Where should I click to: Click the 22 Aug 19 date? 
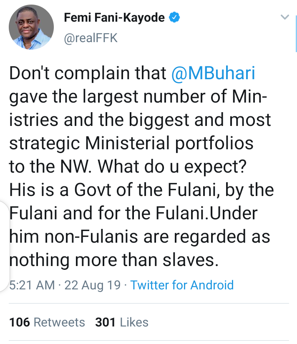[92, 285]
